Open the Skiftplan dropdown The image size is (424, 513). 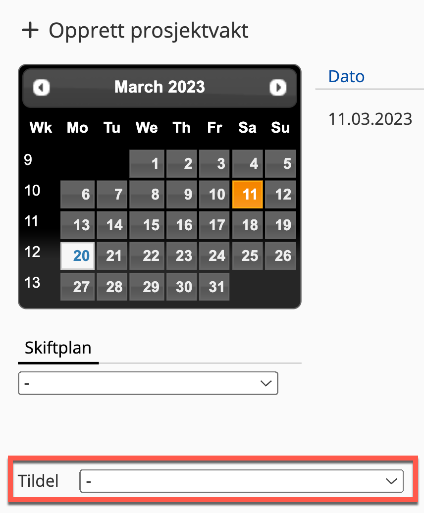point(148,383)
